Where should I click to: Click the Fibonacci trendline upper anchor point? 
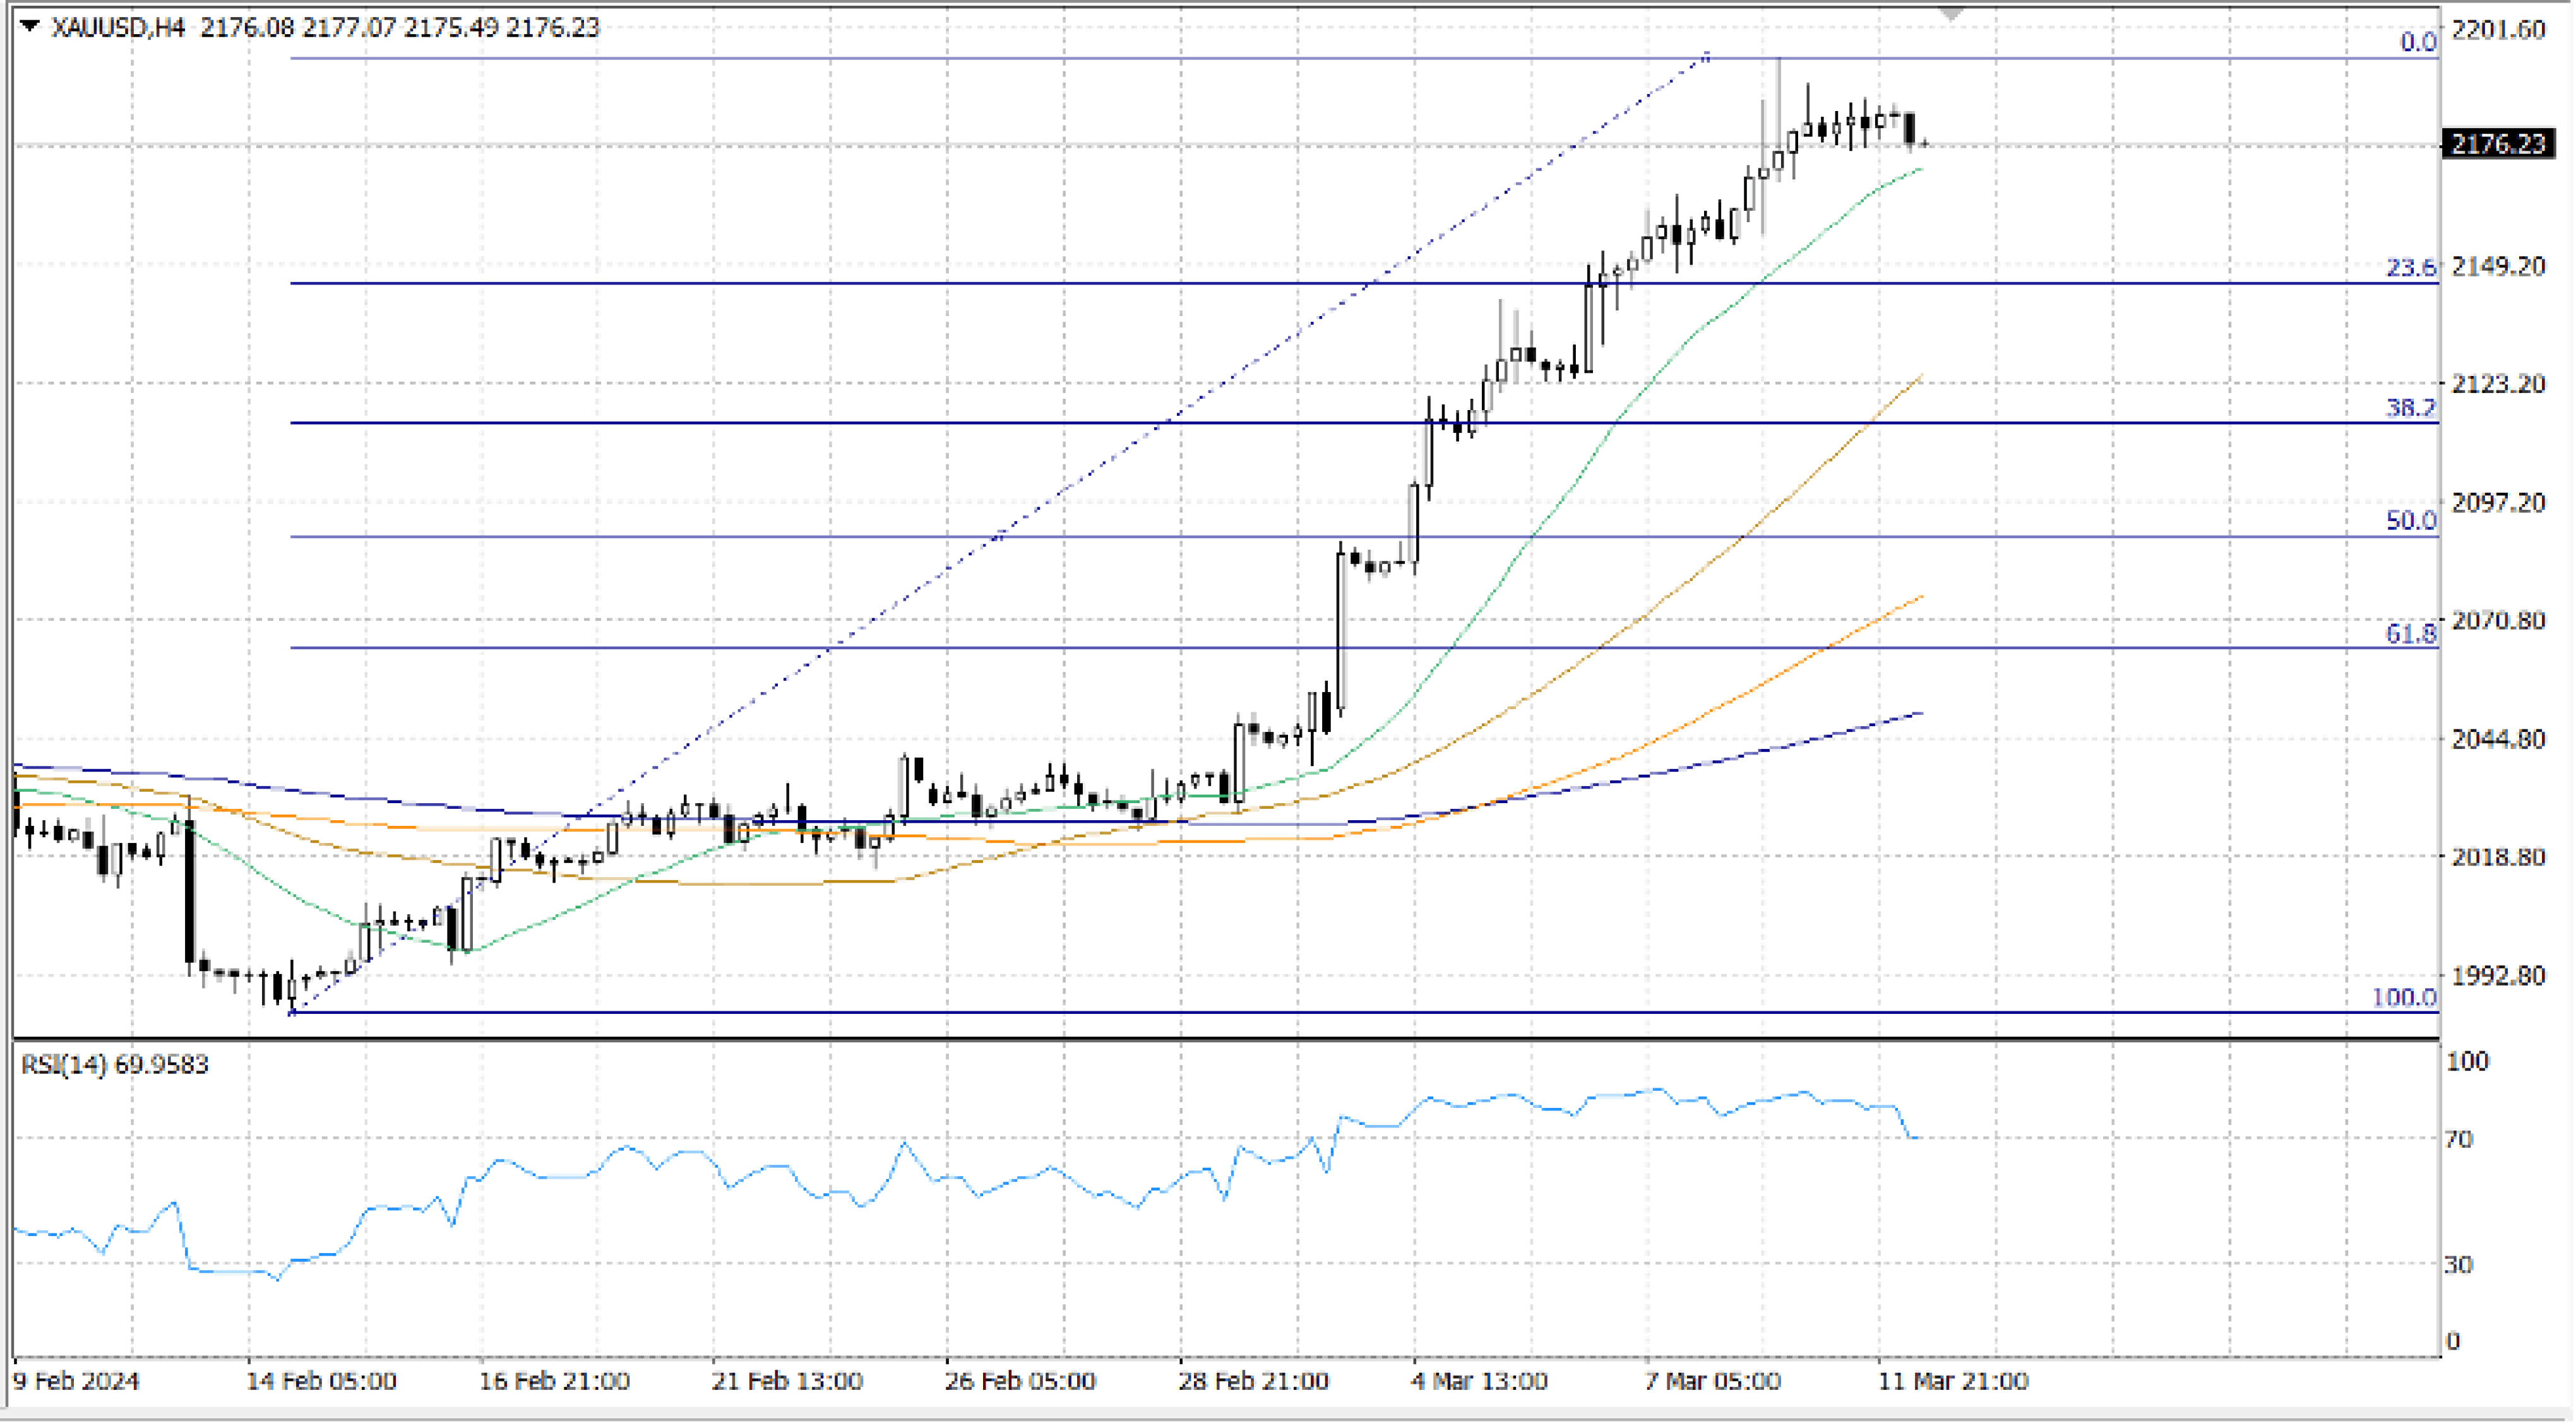click(x=1706, y=57)
